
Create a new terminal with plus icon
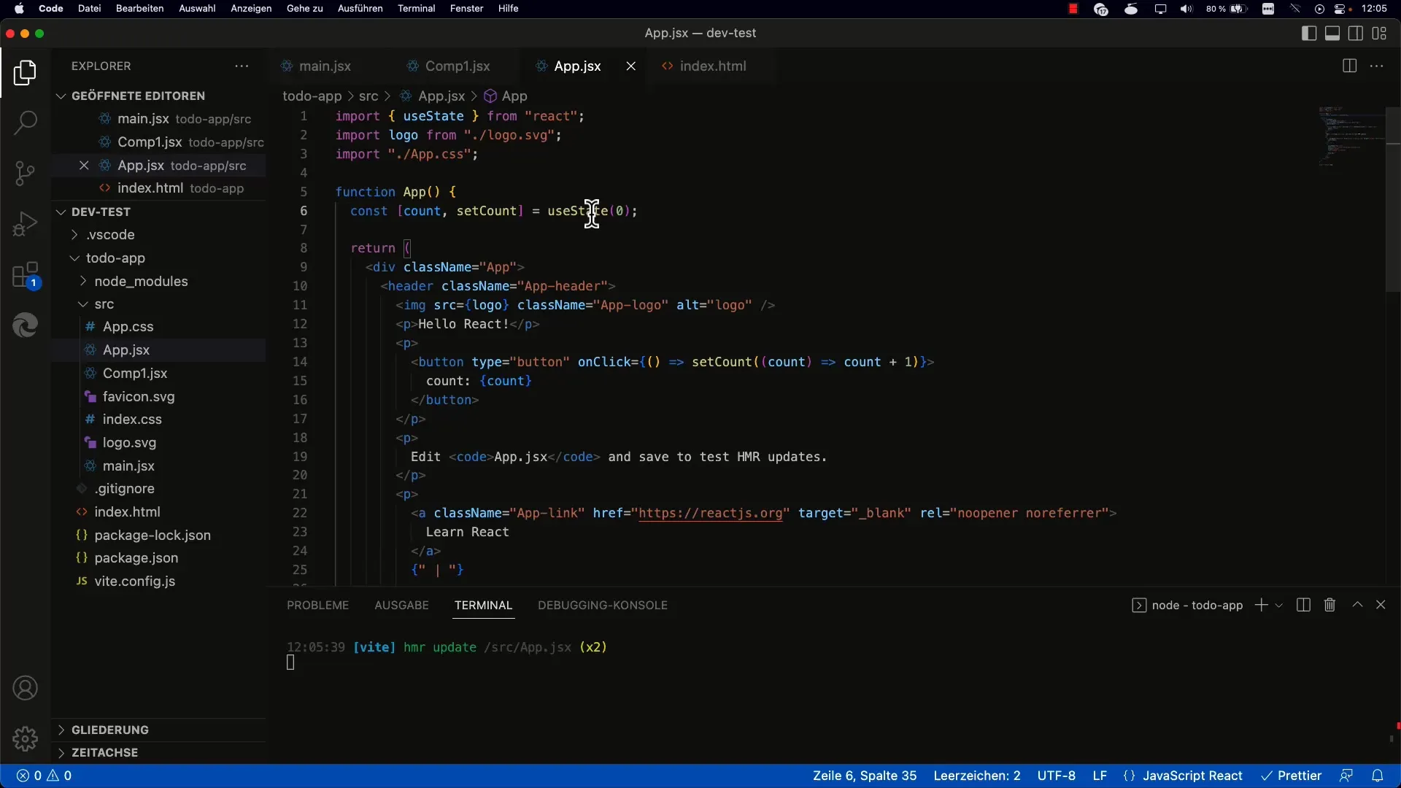point(1261,605)
